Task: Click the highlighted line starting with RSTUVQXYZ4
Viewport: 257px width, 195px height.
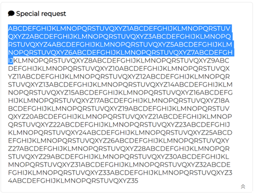Action: 120,45
